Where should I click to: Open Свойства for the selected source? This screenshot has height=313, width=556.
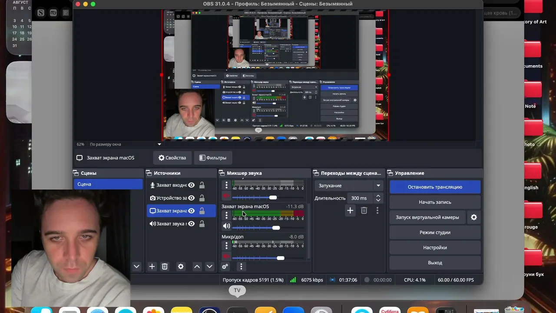click(x=172, y=158)
